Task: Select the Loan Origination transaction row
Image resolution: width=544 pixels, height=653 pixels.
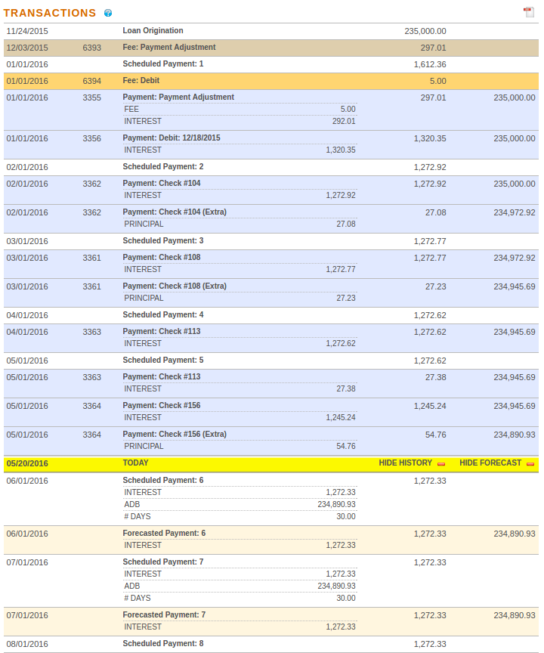Action: click(x=271, y=31)
